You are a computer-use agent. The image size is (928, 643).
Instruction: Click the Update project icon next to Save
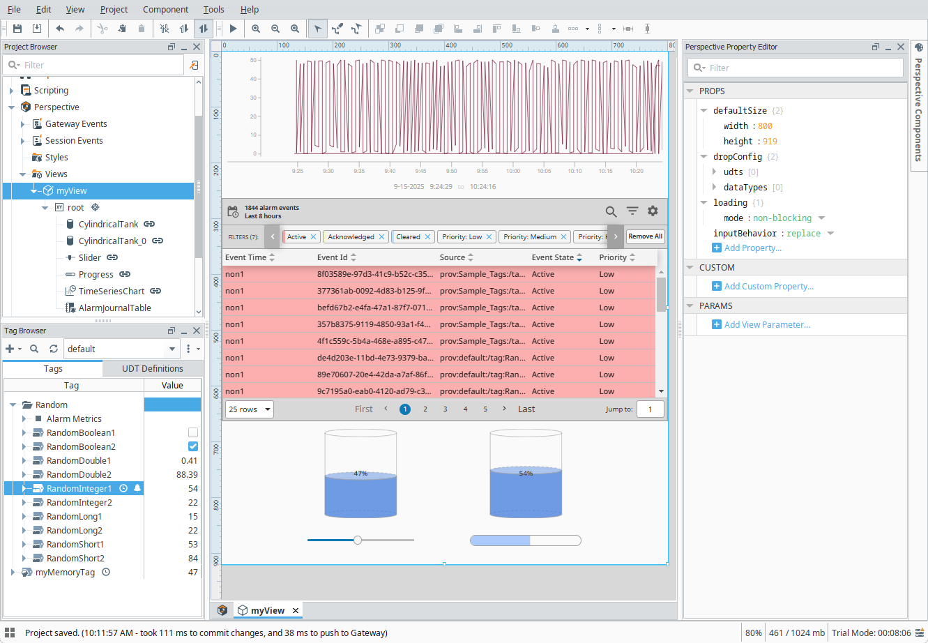point(37,29)
